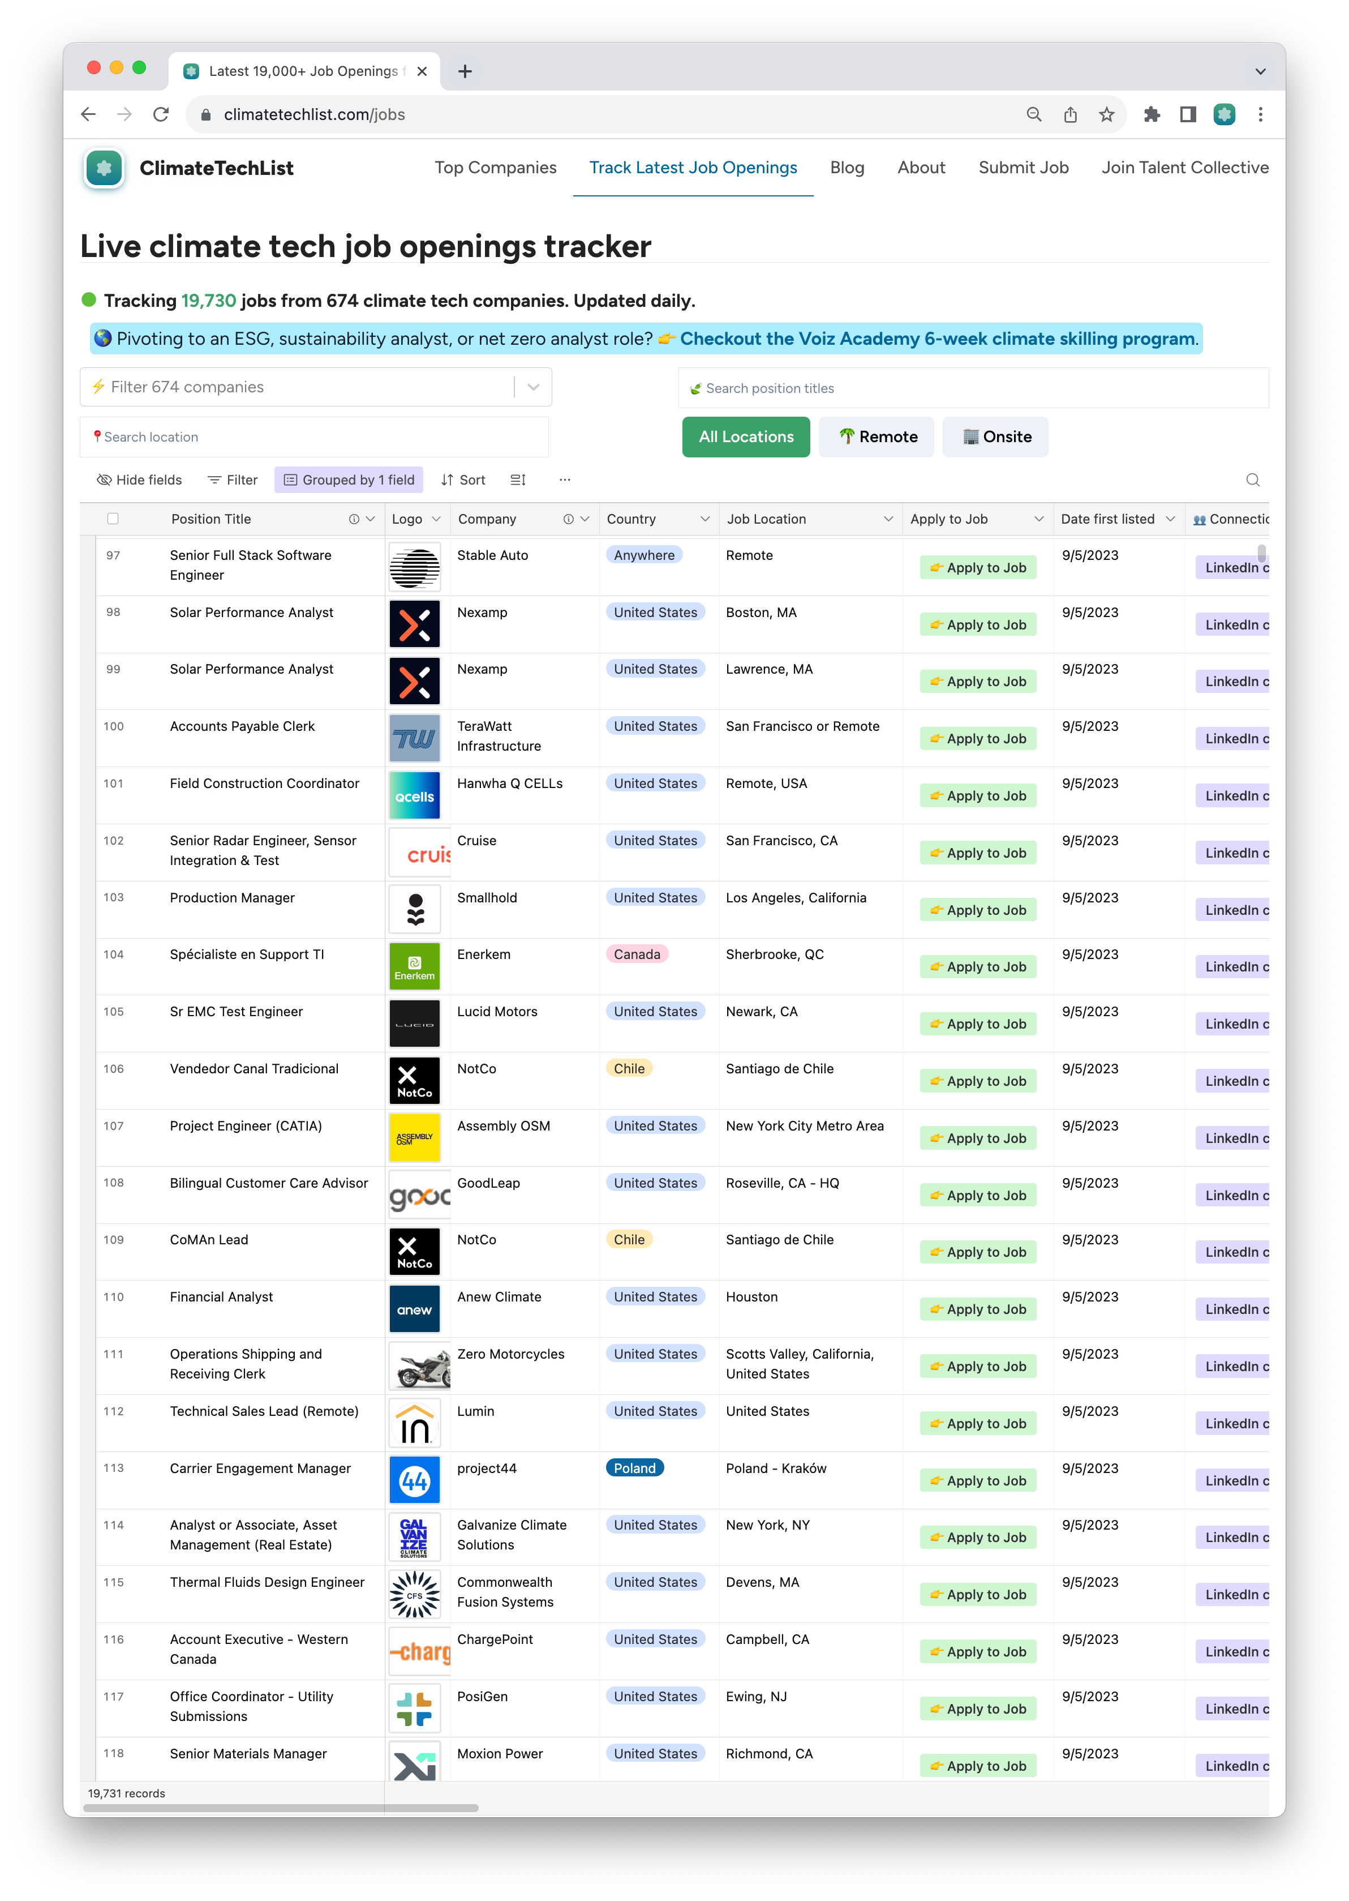Expand the Date first listed column menu
Image resolution: width=1349 pixels, height=1901 pixels.
(1170, 519)
